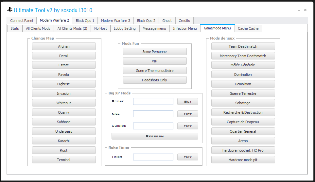The width and height of the screenshot is (315, 182).
Task: Select the Gamemode Menu sub-tab
Action: 218,28
